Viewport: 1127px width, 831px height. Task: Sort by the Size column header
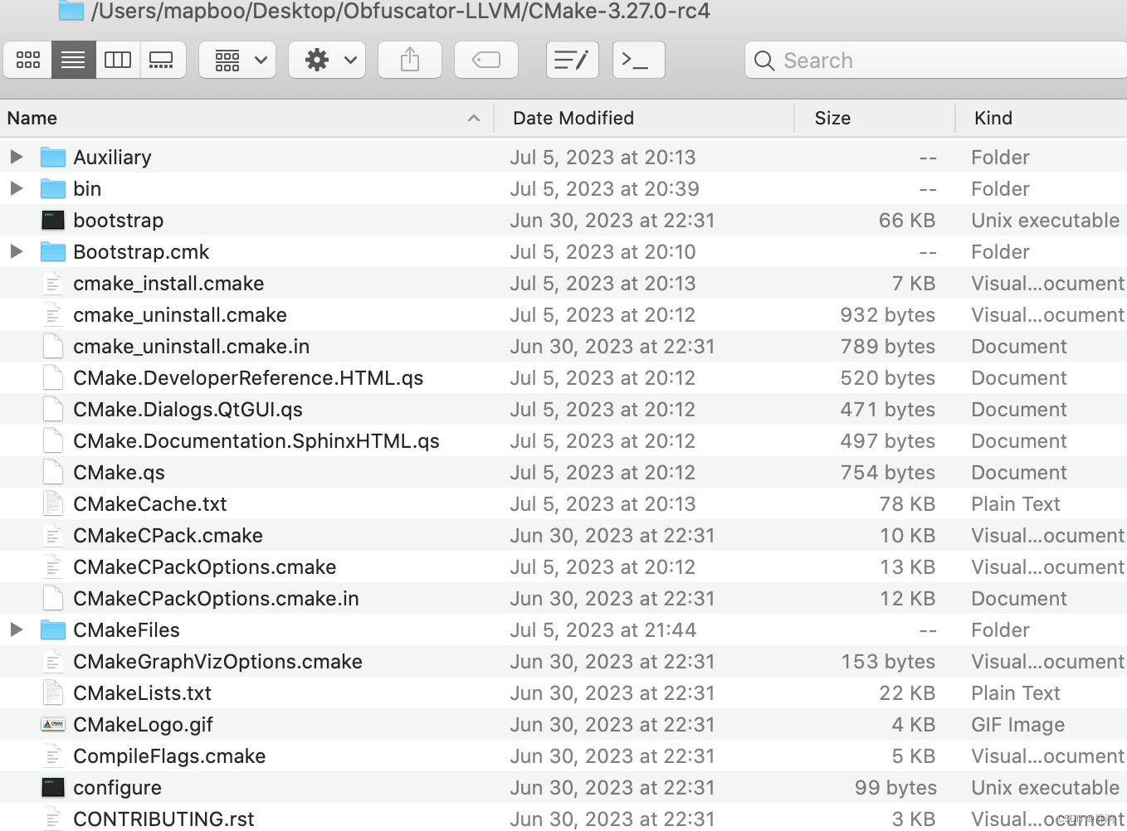click(x=875, y=118)
